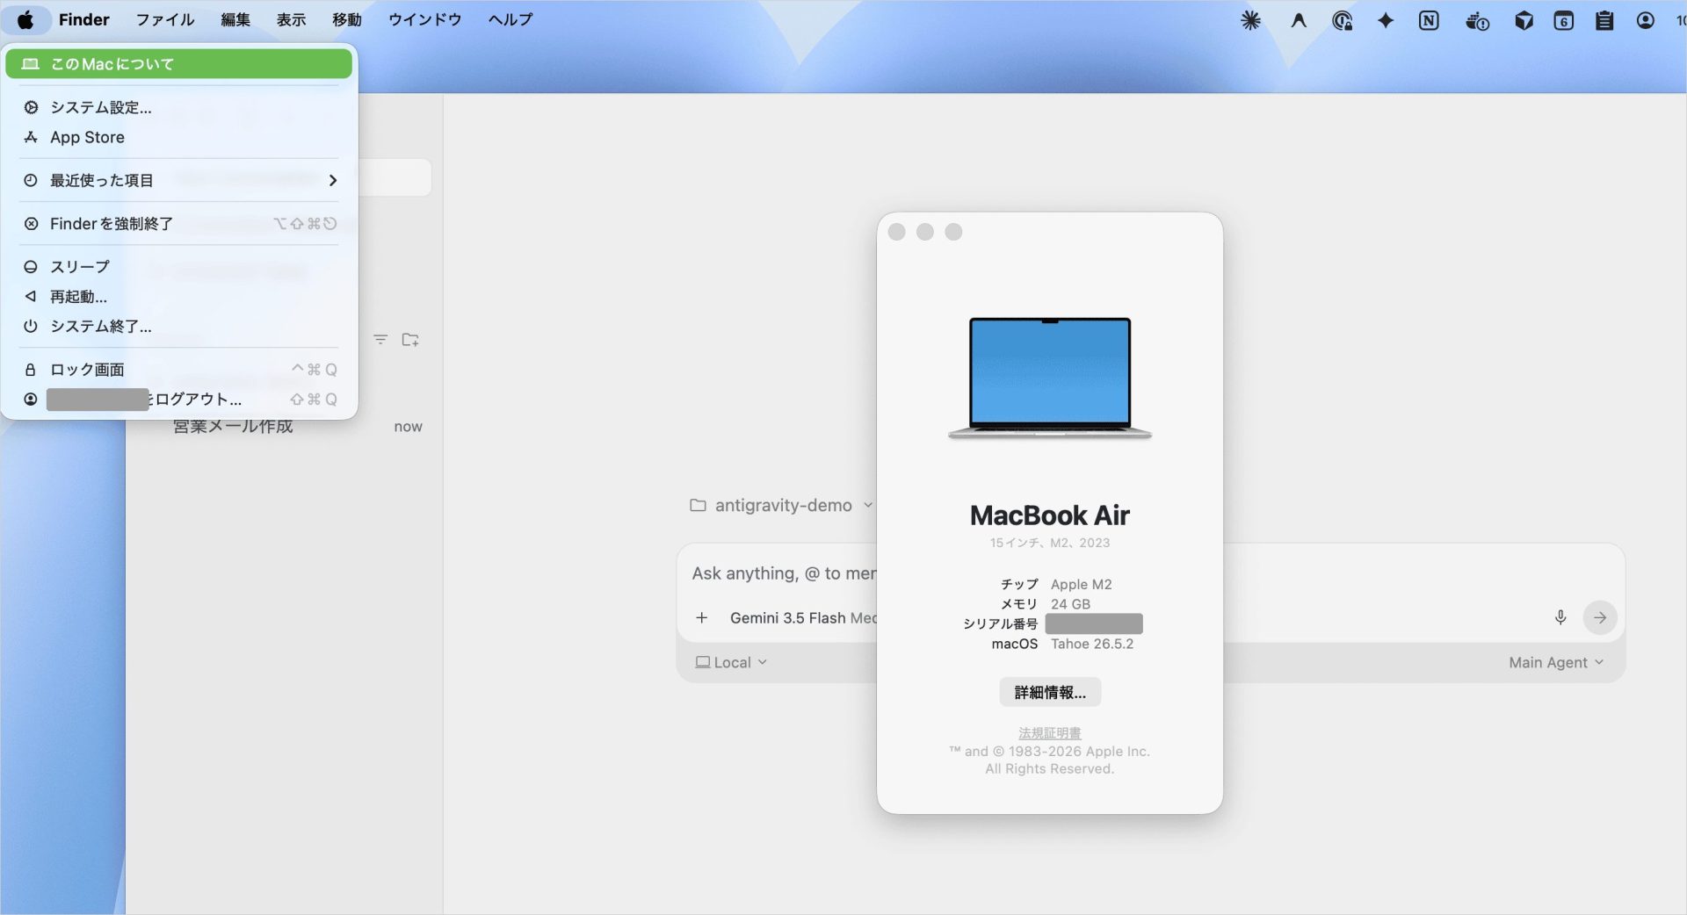Open the ウインドウ menu

click(425, 19)
